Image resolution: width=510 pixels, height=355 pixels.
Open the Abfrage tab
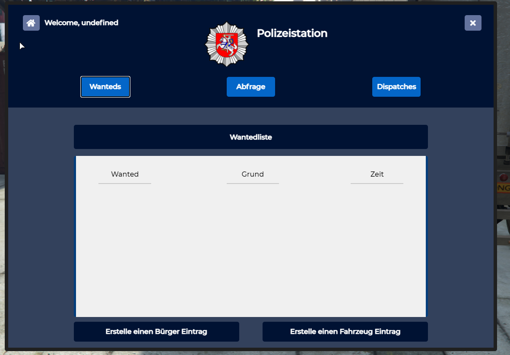(x=251, y=87)
